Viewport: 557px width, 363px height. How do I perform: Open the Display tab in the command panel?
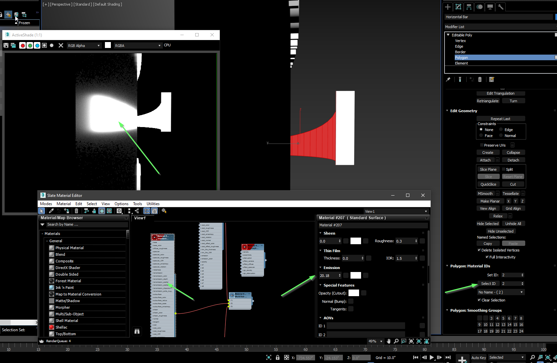(490, 7)
